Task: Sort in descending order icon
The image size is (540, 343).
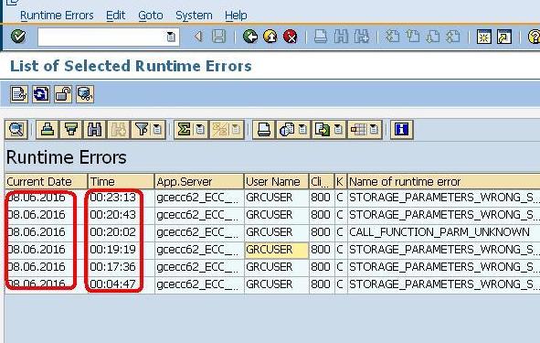Action: coord(71,130)
